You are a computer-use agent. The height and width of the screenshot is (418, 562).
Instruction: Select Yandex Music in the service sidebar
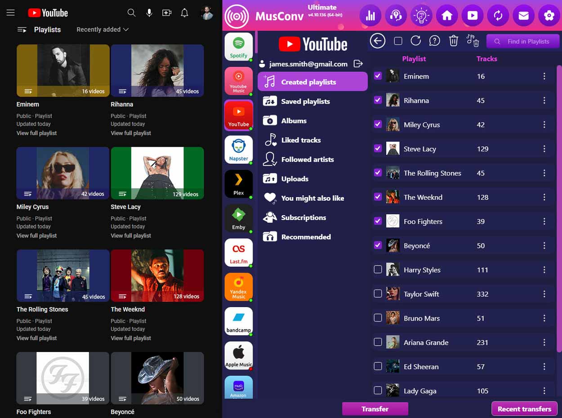[239, 287]
